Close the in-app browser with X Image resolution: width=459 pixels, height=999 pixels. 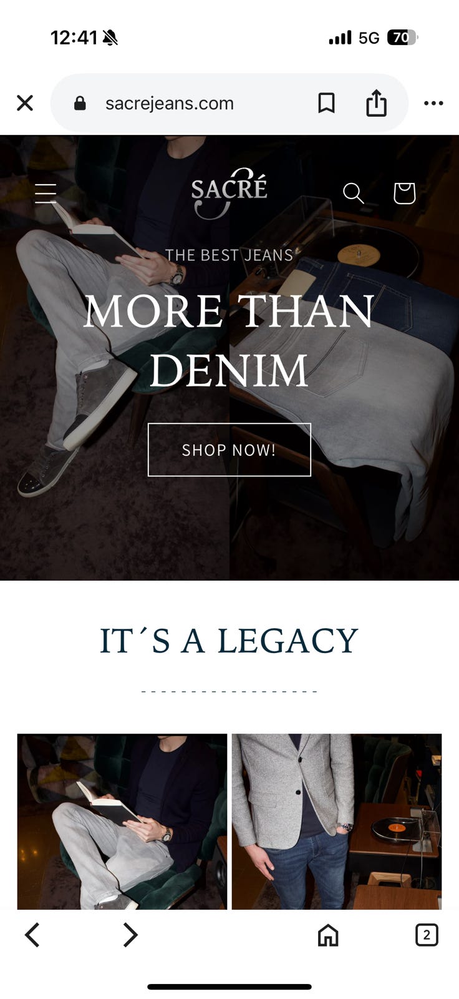tap(25, 103)
